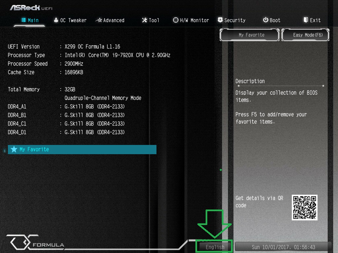This screenshot has height=253, width=338.
Task: Click the Processor Speed value 2900MHz
Action: click(74, 64)
